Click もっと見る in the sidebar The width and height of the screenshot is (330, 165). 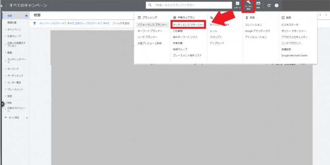point(14,118)
